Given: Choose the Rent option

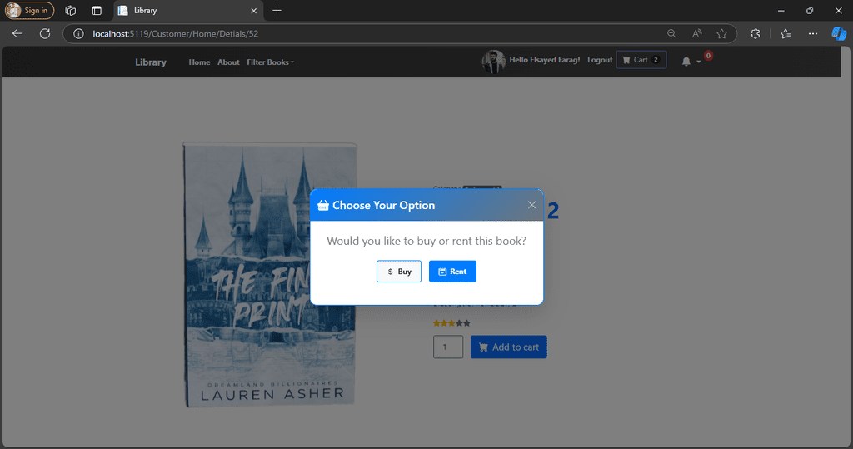Looking at the screenshot, I should point(452,271).
